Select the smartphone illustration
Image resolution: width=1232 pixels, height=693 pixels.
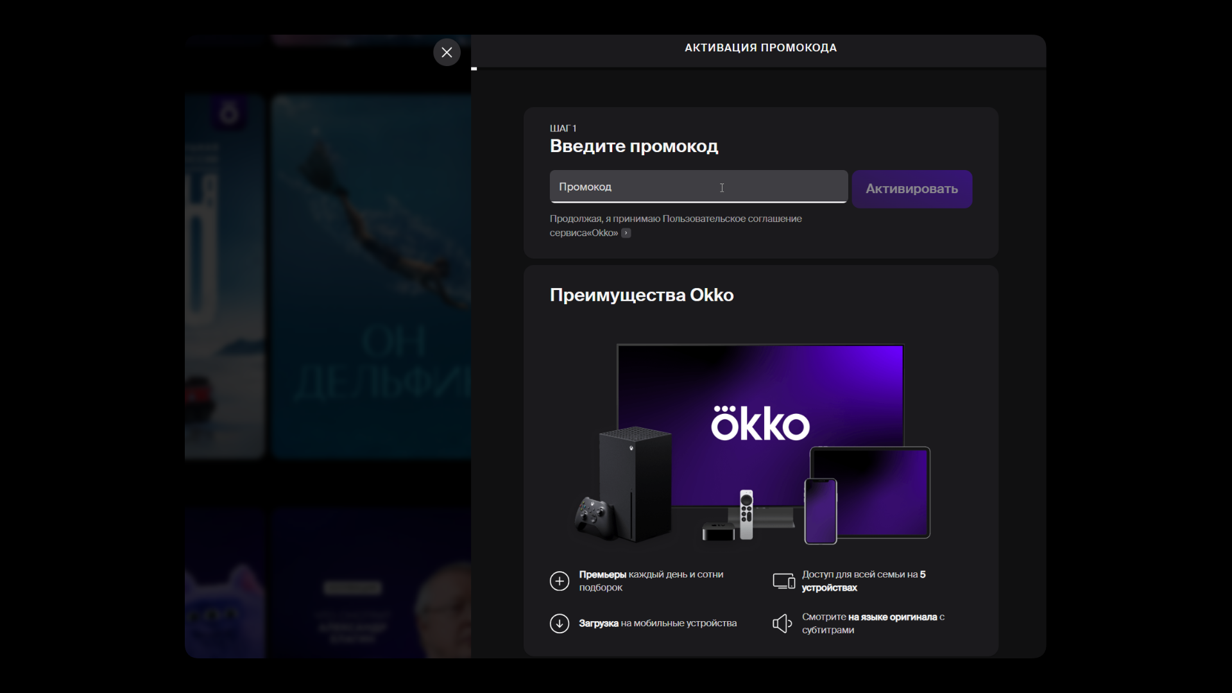[x=821, y=510]
